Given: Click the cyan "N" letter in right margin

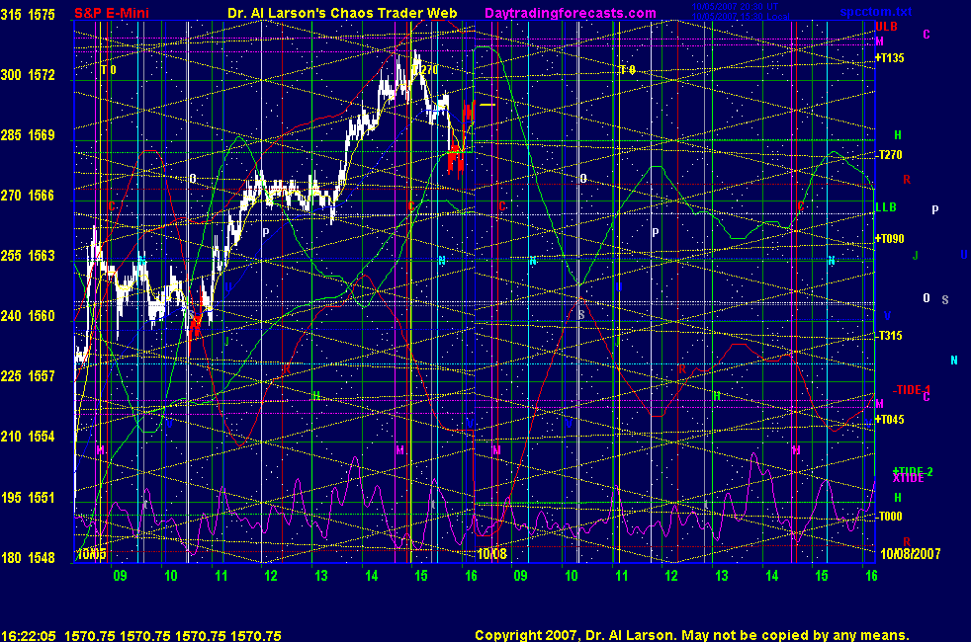Looking at the screenshot, I should point(953,360).
